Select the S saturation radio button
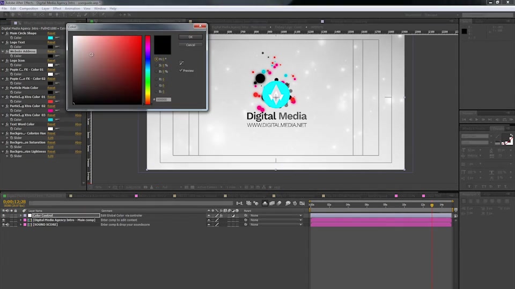Screen dimensions: 515x289 click(x=156, y=65)
